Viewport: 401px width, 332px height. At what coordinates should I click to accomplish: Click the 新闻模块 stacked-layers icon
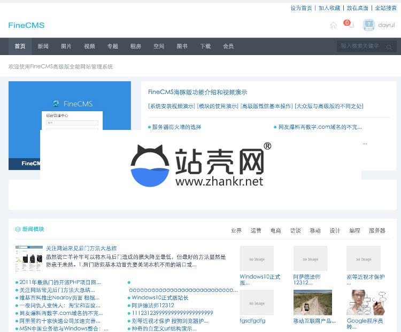click(18, 229)
